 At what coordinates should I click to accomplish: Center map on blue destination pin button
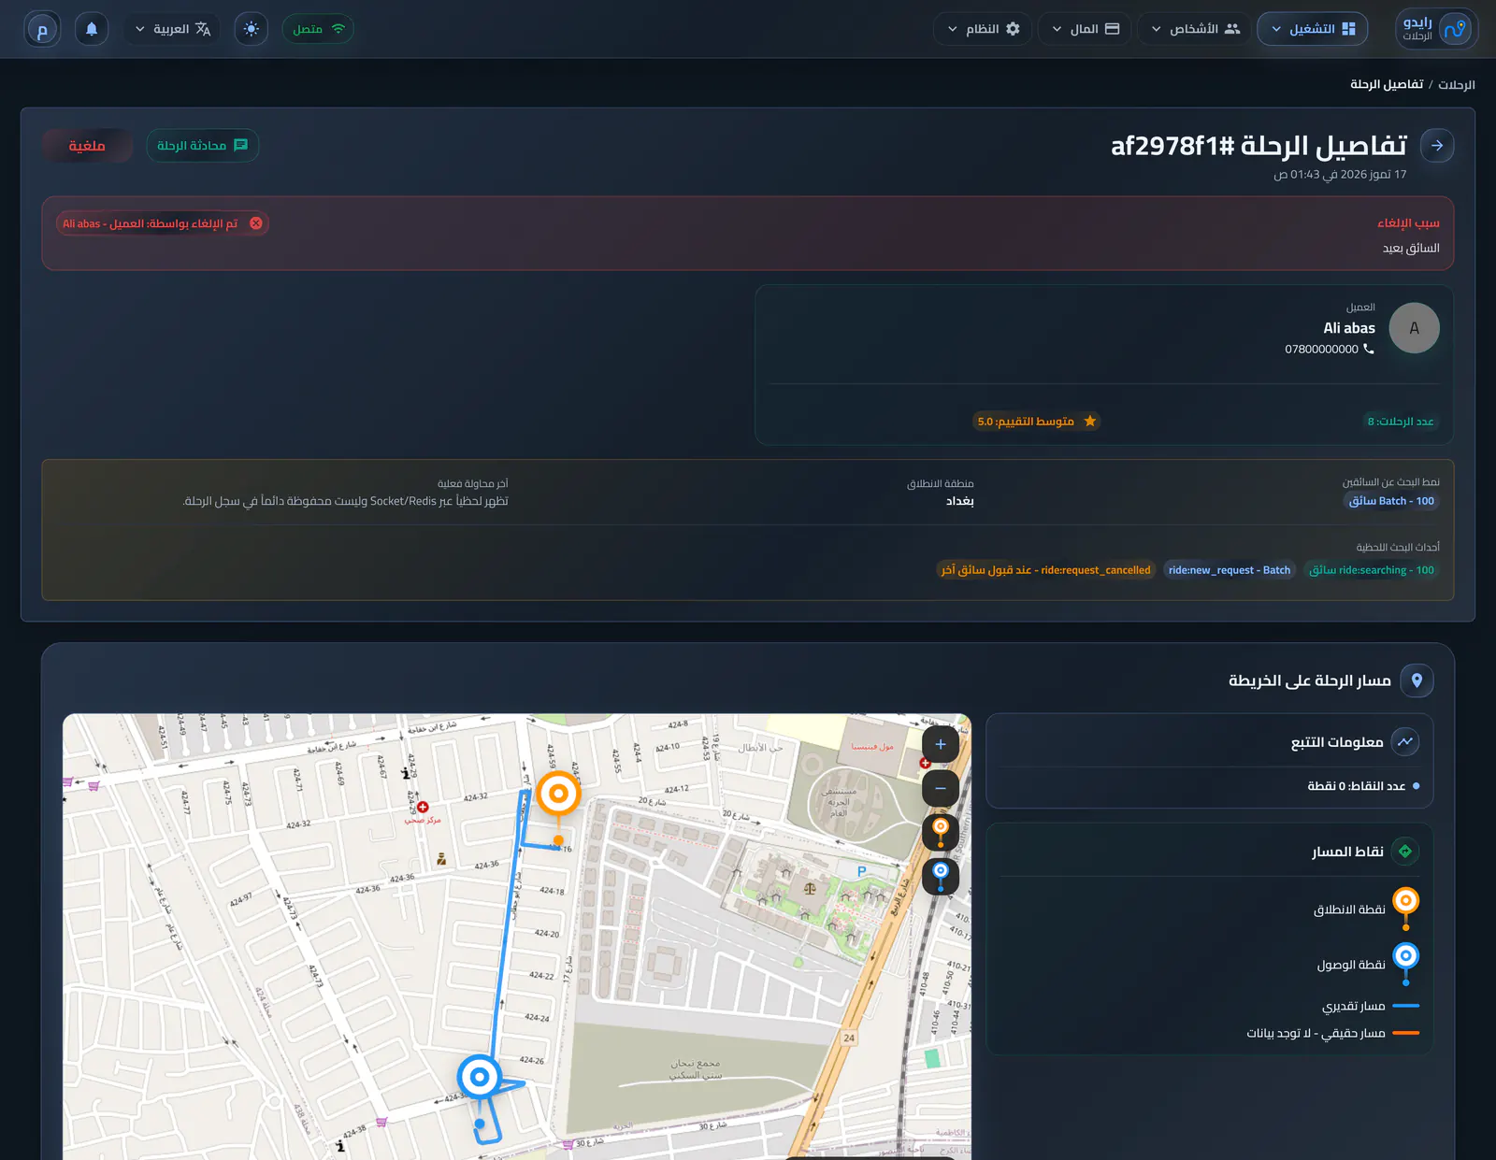[x=941, y=876]
